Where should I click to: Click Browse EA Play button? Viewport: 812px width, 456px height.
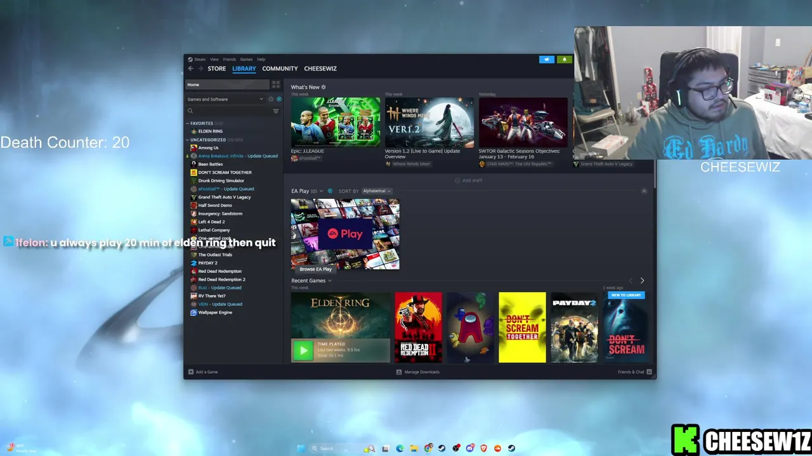point(315,269)
